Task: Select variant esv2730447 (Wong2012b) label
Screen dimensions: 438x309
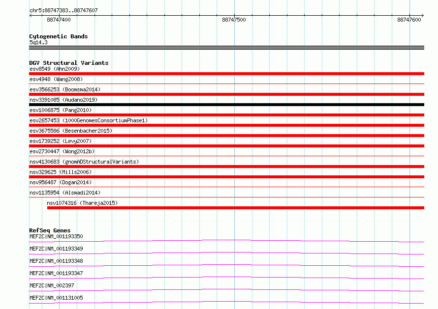Action: [x=62, y=151]
